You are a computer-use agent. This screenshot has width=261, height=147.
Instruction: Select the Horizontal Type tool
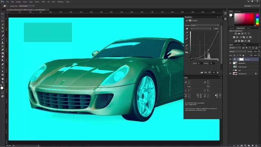point(2,68)
